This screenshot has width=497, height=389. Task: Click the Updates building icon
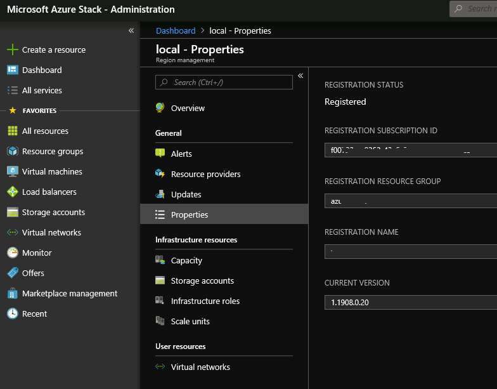tap(160, 194)
